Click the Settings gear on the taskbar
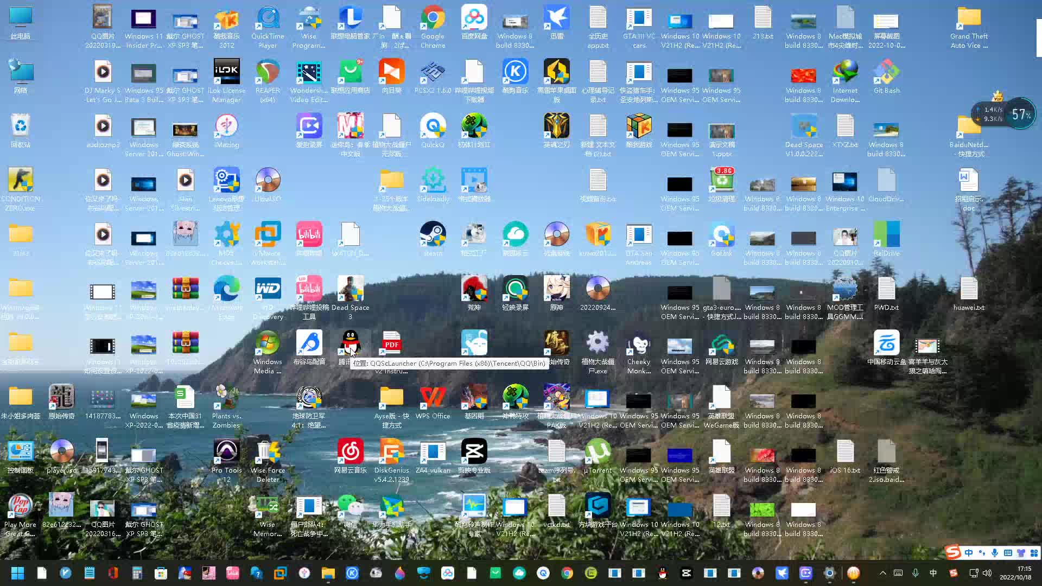The width and height of the screenshot is (1042, 586). pos(829,573)
